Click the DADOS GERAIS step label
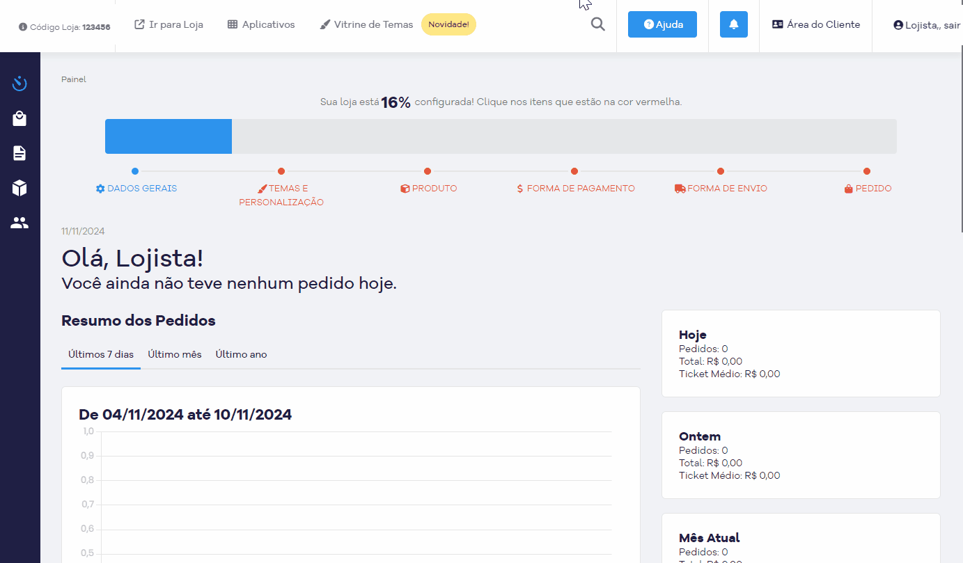 point(142,189)
